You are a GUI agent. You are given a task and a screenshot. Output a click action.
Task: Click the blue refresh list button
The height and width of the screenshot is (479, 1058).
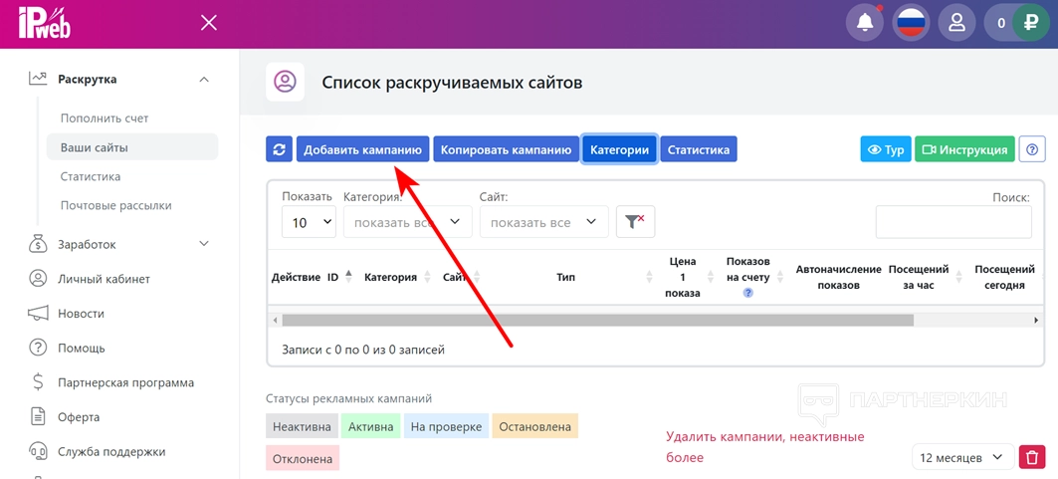point(279,149)
